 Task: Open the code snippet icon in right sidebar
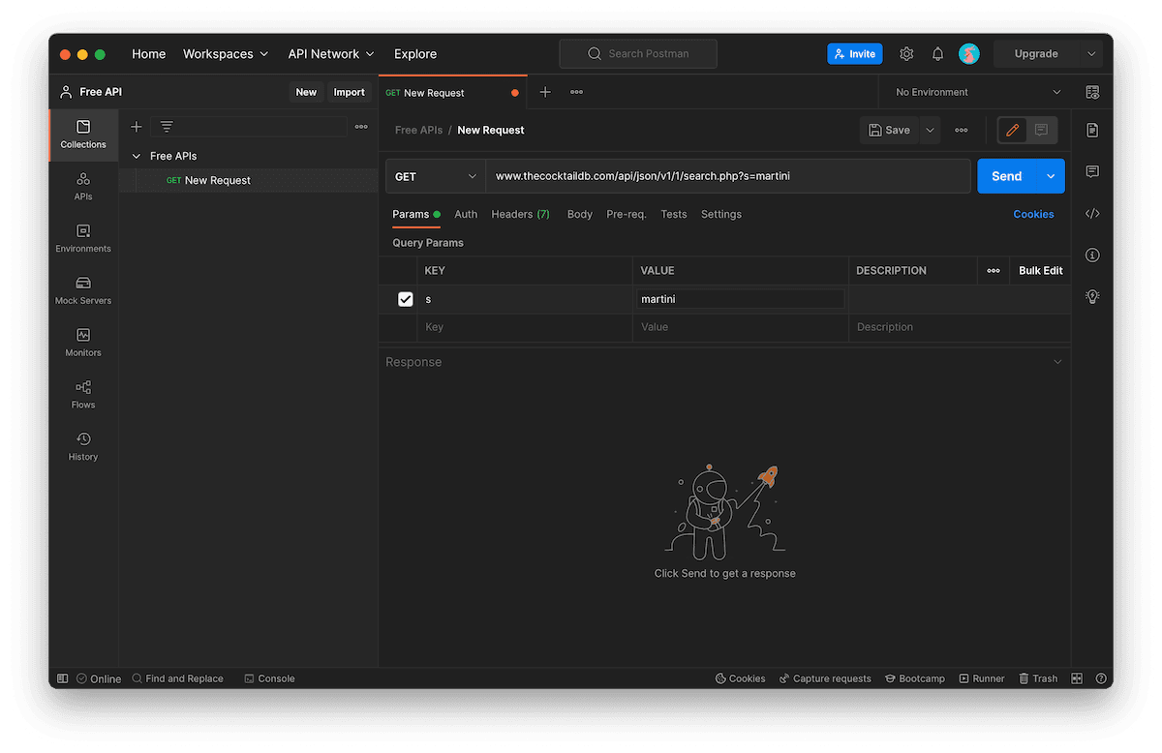[x=1092, y=213]
